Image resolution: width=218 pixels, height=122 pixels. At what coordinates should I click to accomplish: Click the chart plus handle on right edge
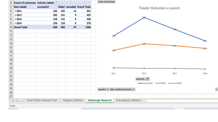click(x=216, y=89)
